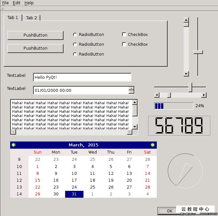Switch to Tab 2

tap(31, 18)
